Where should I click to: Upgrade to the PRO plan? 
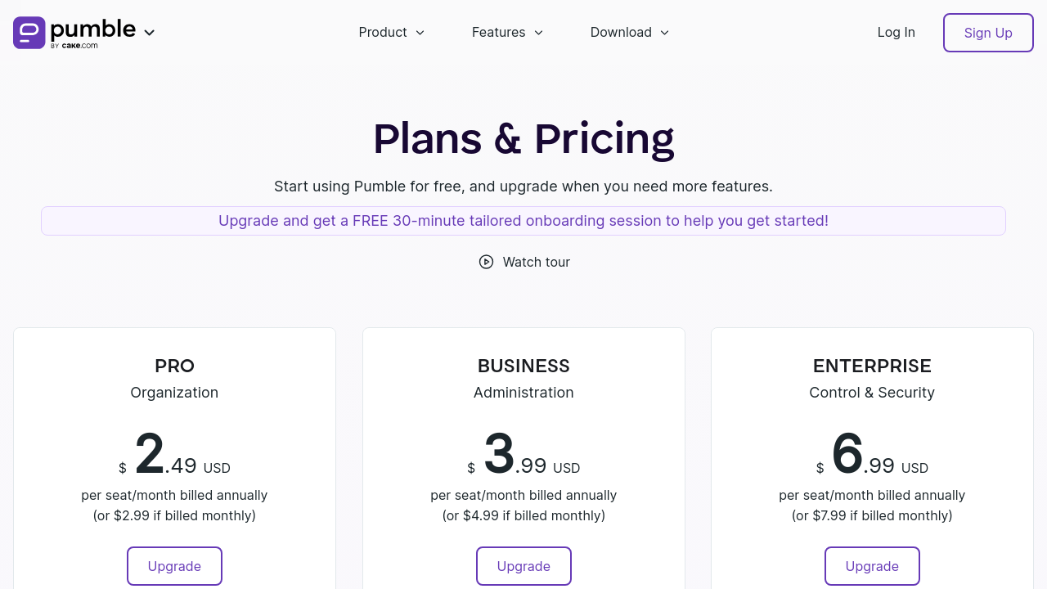point(174,566)
